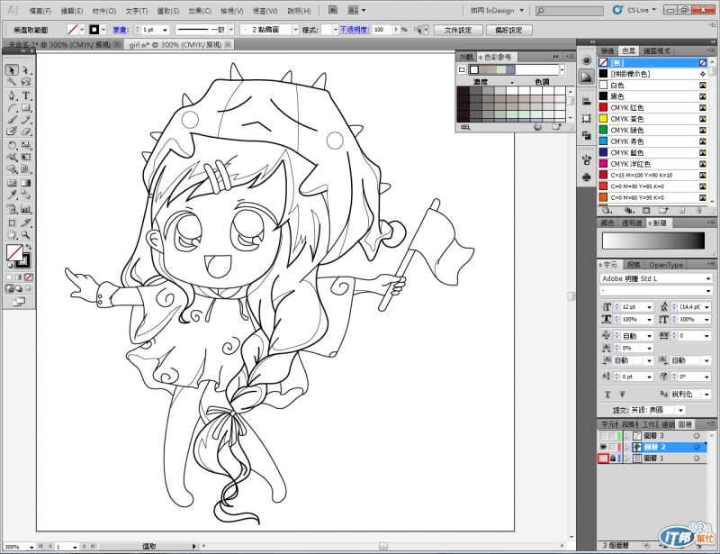Open the language 英語: 美國 dropdown
The width and height of the screenshot is (720, 554).
(681, 410)
